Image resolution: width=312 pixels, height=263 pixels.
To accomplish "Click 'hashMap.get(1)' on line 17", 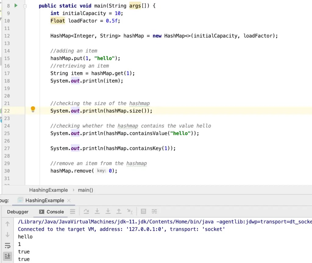I will (111, 73).
